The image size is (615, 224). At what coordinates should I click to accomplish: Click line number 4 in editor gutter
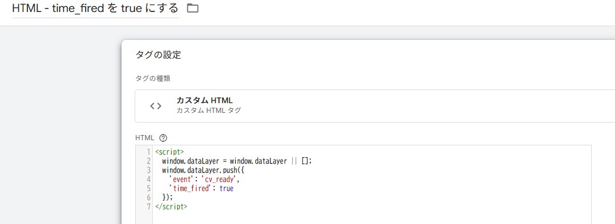tap(148, 180)
